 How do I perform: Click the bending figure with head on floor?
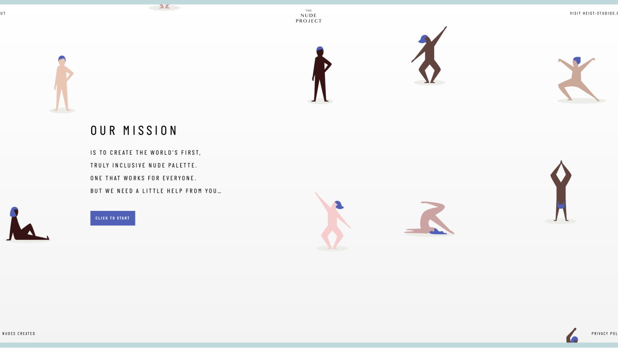pyautogui.click(x=429, y=218)
